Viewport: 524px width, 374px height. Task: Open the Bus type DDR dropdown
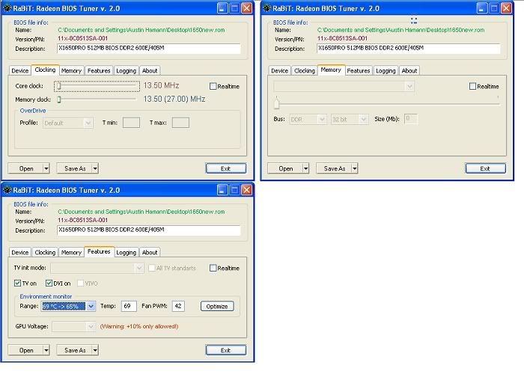click(x=322, y=119)
